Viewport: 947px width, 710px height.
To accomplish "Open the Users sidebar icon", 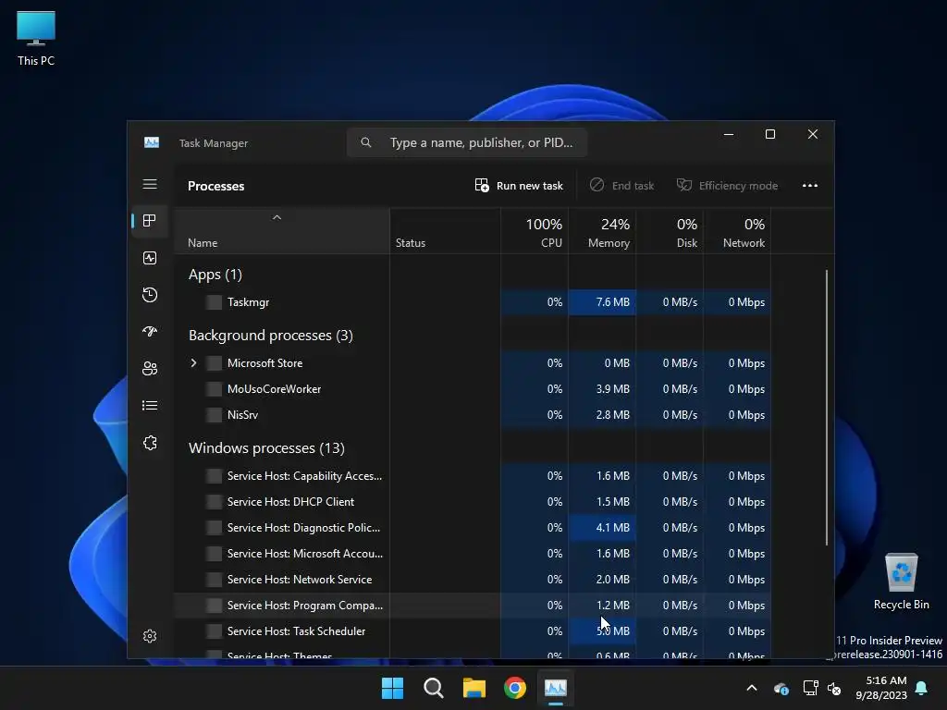I will click(x=150, y=368).
